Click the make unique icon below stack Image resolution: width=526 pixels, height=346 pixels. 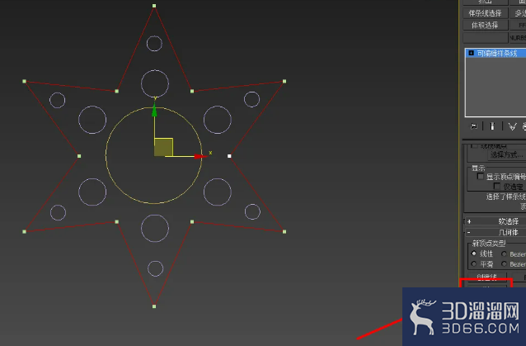coord(512,126)
